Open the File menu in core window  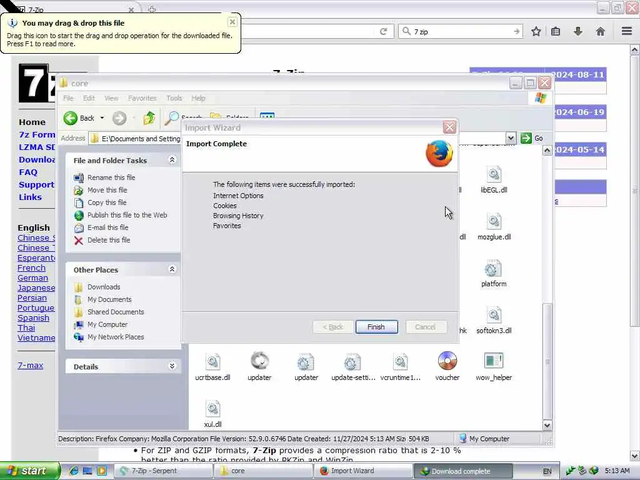[68, 98]
